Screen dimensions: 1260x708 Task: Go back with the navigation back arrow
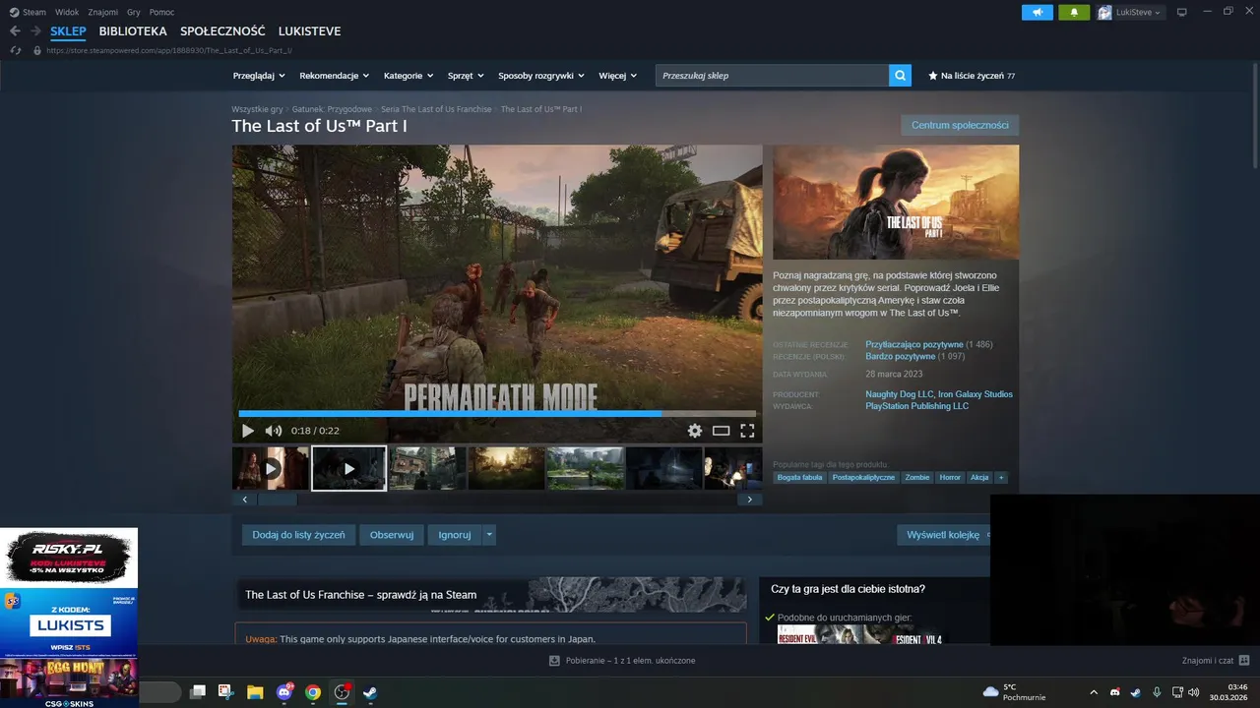pyautogui.click(x=15, y=31)
